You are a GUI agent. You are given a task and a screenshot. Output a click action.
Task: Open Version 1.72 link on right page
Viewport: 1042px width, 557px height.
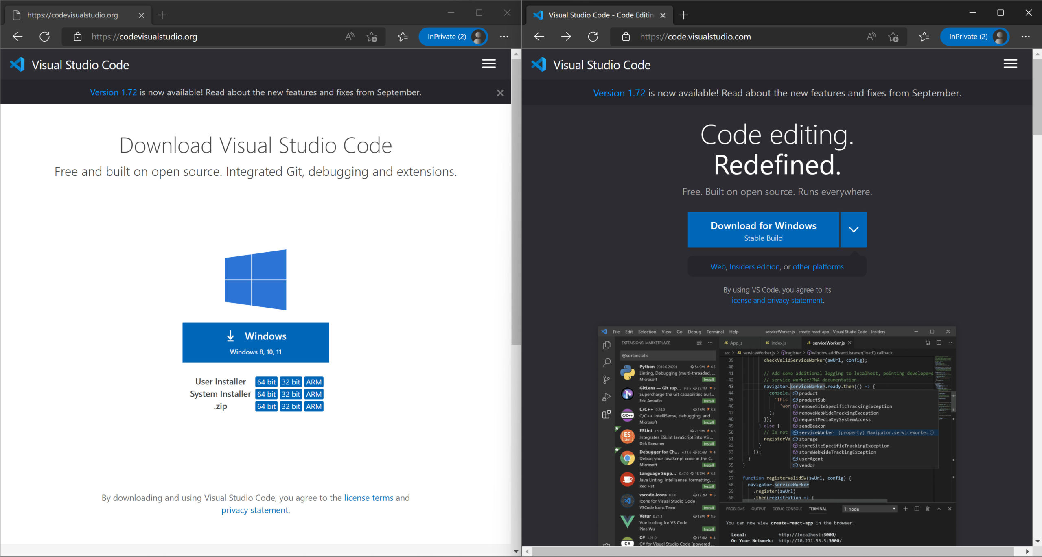pyautogui.click(x=619, y=93)
